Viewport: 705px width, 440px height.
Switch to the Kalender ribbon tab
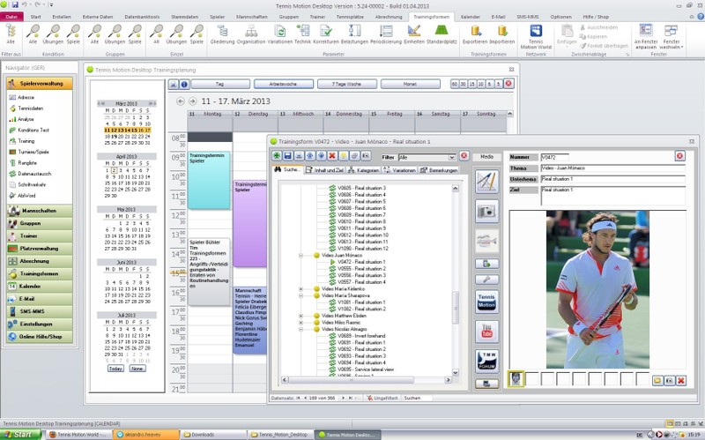[x=471, y=16]
